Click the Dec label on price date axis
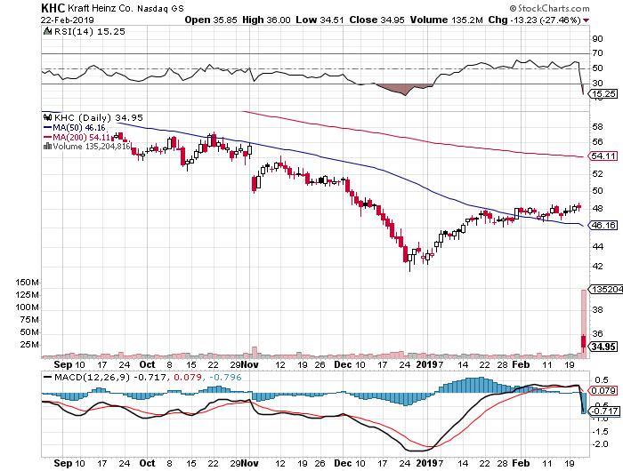623x471 pixels. tap(343, 364)
